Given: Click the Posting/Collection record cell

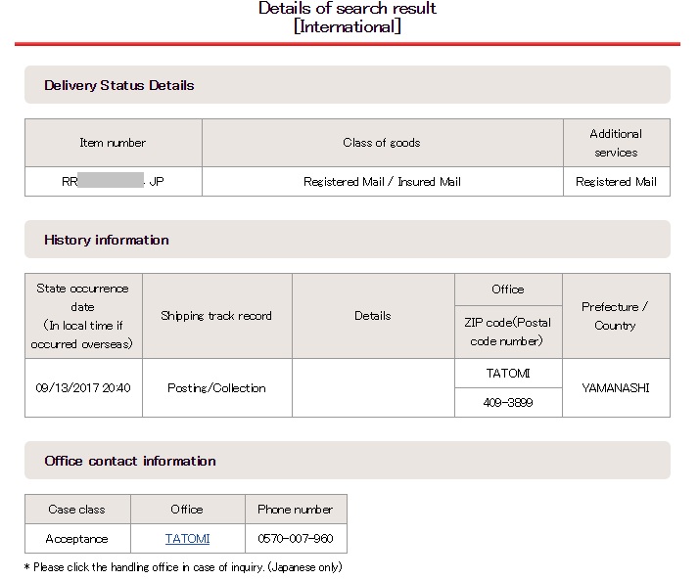Looking at the screenshot, I should [x=217, y=388].
